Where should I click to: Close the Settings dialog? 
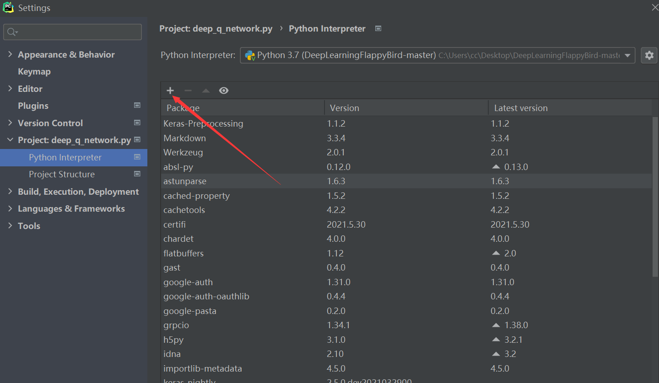point(654,7)
